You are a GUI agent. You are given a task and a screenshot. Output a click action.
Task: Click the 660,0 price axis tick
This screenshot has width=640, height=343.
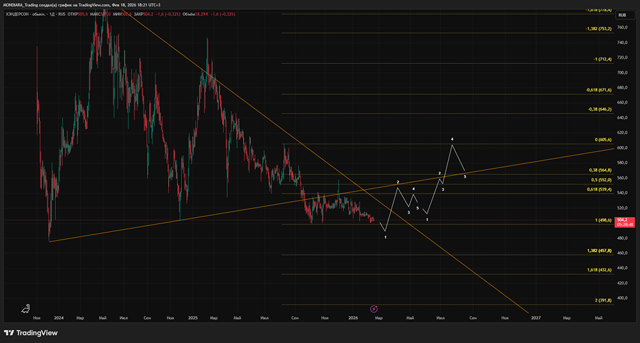623,103
